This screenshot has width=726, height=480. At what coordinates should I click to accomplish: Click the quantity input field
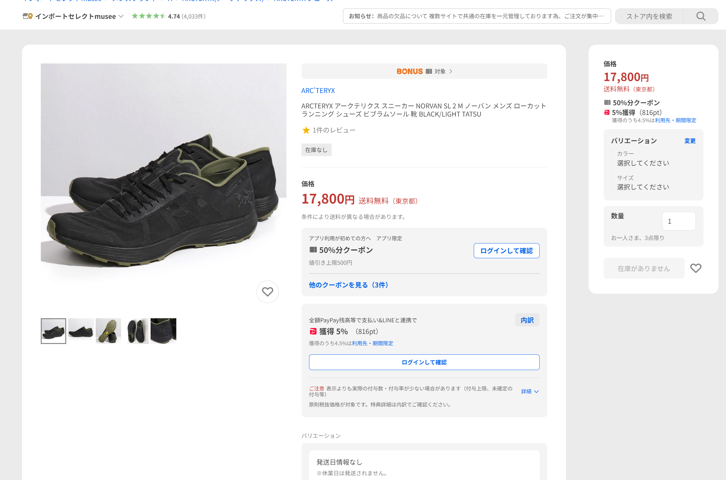[x=679, y=221]
